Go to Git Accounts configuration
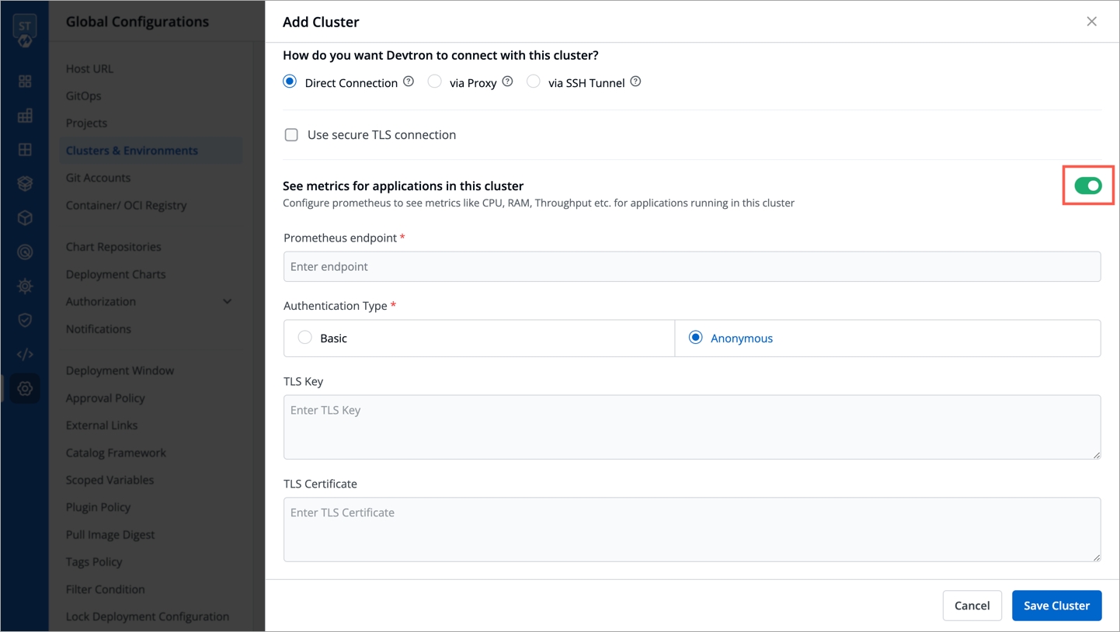The height and width of the screenshot is (632, 1120). click(x=98, y=178)
